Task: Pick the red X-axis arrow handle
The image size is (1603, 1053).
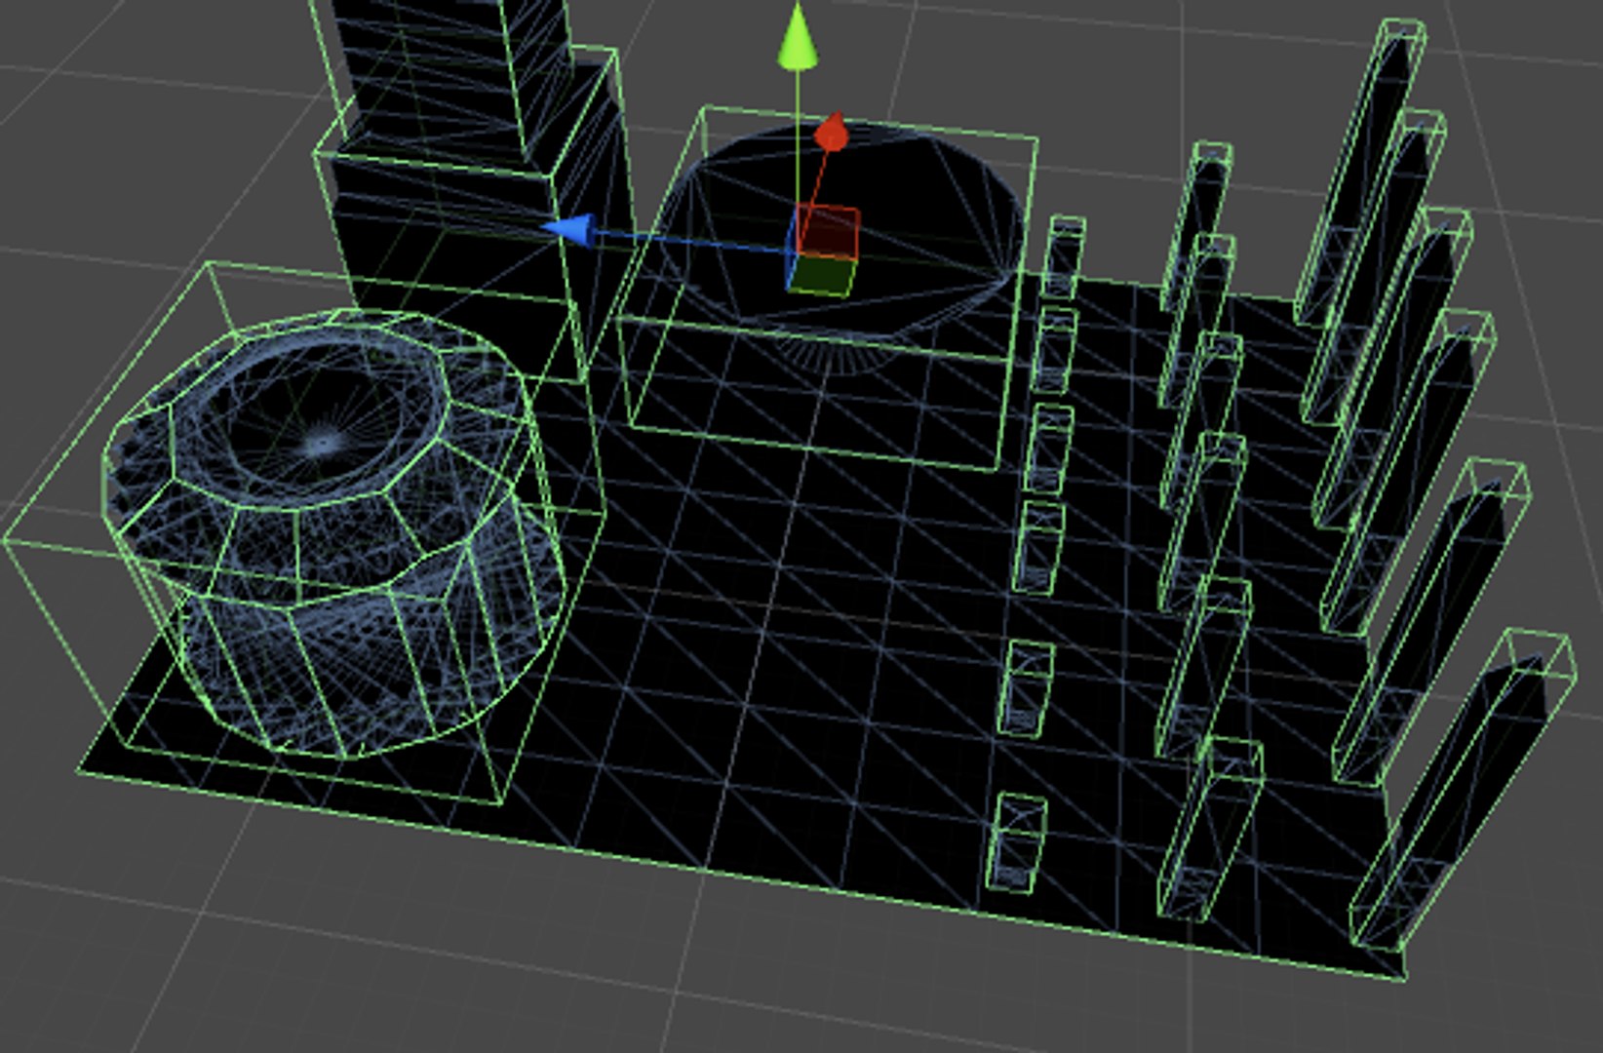Action: (832, 132)
